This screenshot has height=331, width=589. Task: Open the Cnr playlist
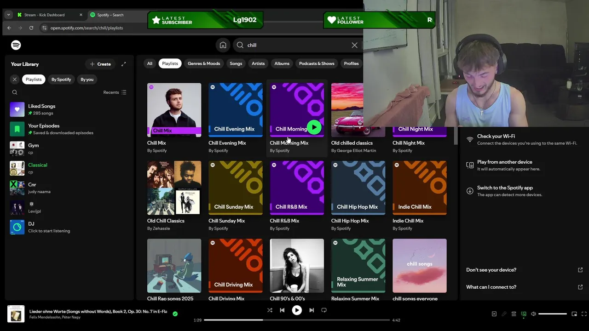point(69,188)
